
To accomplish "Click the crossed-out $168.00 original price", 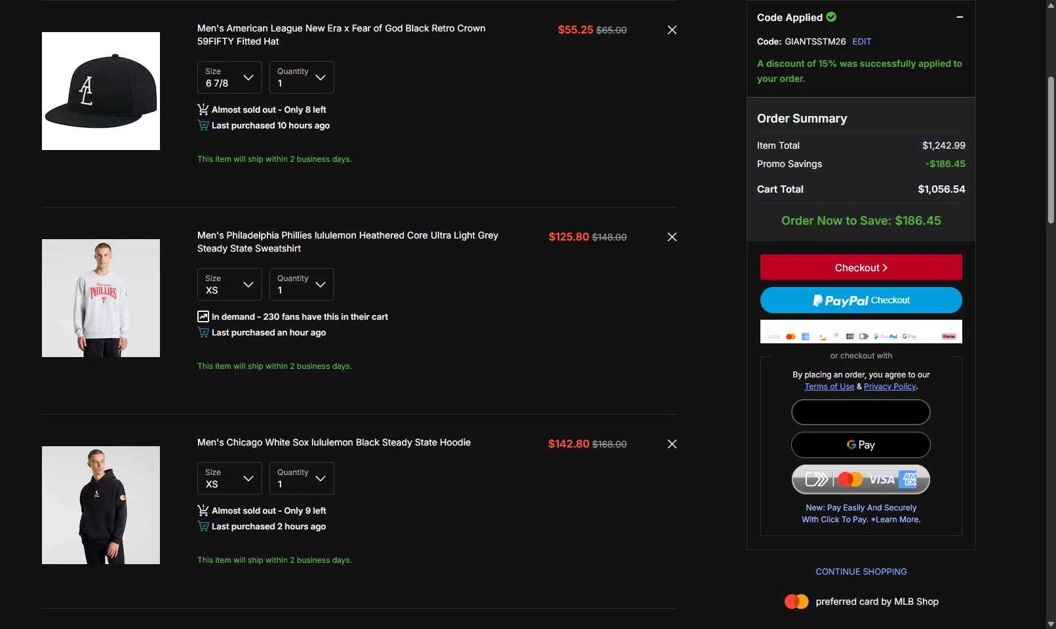I will [610, 444].
